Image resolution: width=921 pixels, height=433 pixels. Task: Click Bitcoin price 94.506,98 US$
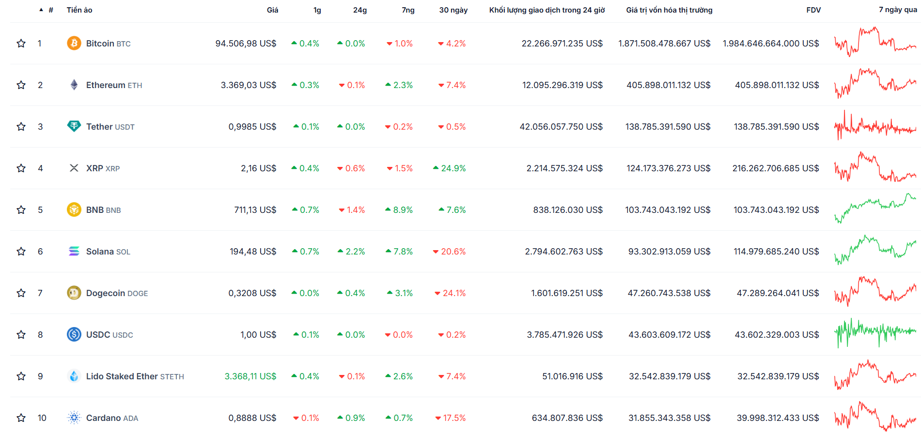pos(246,44)
